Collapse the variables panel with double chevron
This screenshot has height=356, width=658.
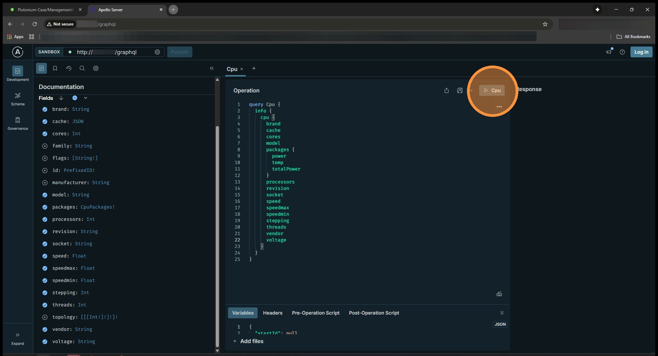(x=502, y=313)
